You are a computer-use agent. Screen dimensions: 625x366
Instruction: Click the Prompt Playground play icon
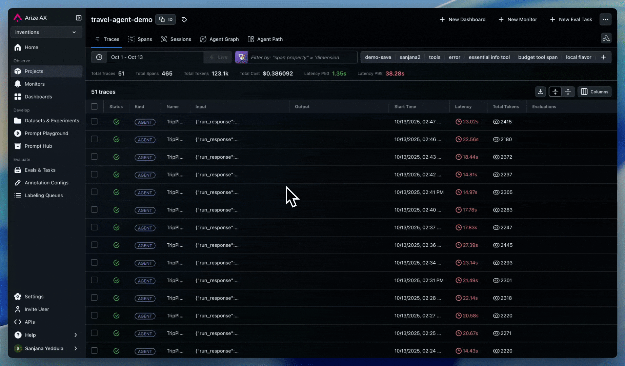point(18,134)
